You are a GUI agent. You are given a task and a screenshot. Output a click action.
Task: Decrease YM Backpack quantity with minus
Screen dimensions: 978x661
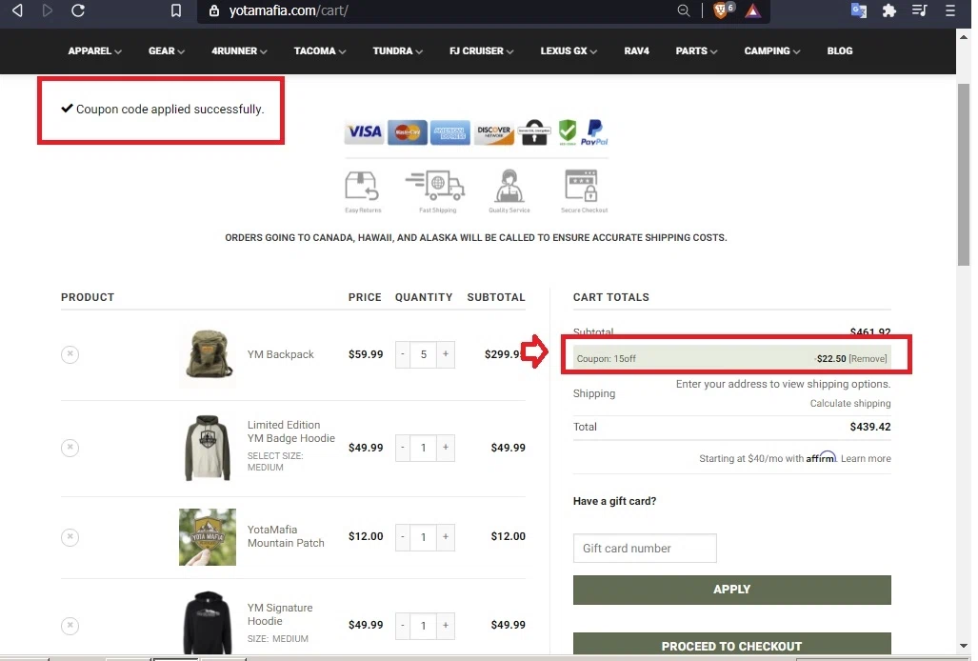pyautogui.click(x=403, y=354)
